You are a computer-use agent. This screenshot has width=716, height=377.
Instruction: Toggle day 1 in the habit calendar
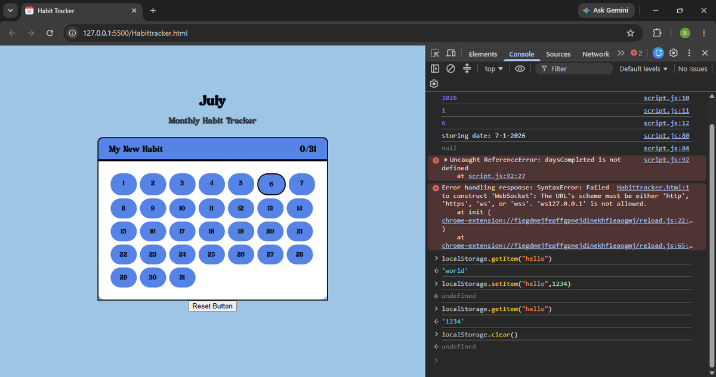[x=124, y=184]
